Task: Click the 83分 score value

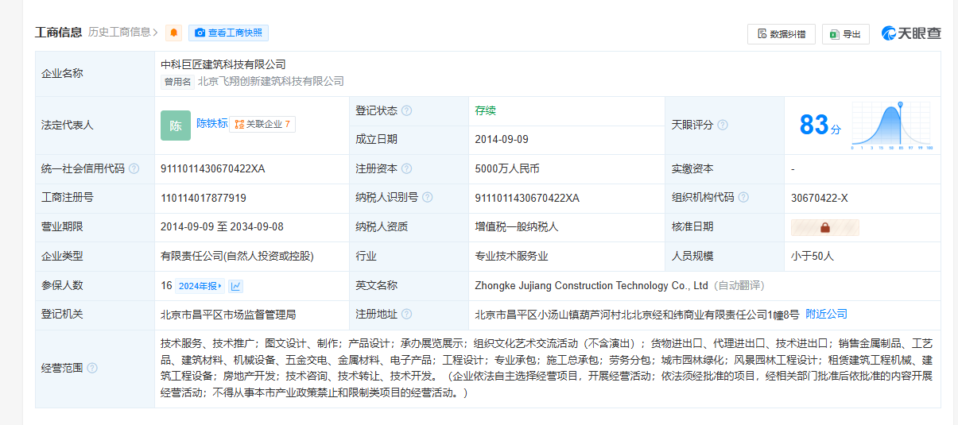Action: point(820,126)
